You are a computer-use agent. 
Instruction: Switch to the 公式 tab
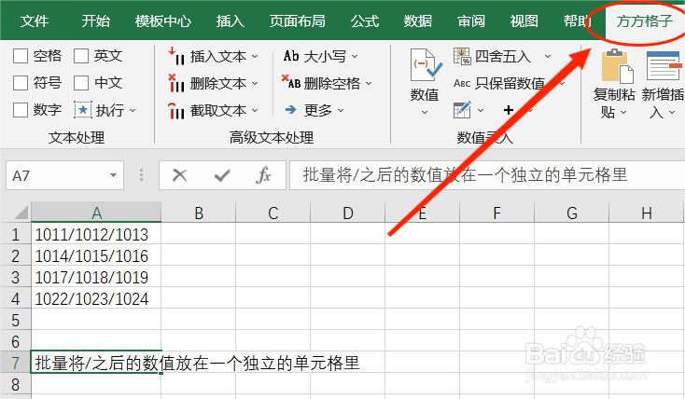(365, 21)
